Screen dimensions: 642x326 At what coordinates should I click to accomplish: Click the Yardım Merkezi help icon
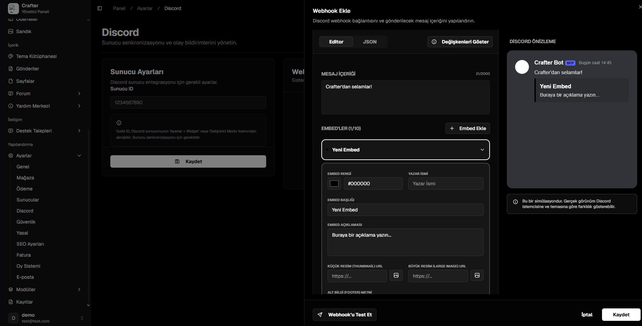[11, 106]
